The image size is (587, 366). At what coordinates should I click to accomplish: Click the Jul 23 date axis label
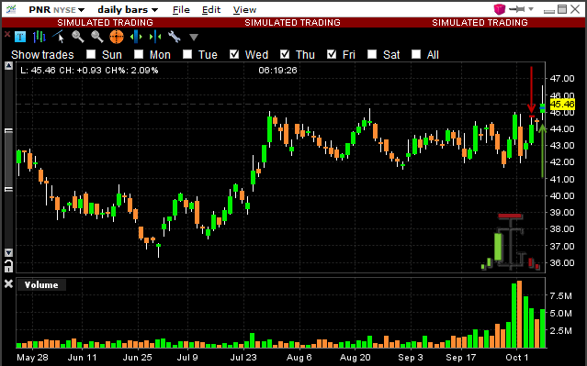243,358
